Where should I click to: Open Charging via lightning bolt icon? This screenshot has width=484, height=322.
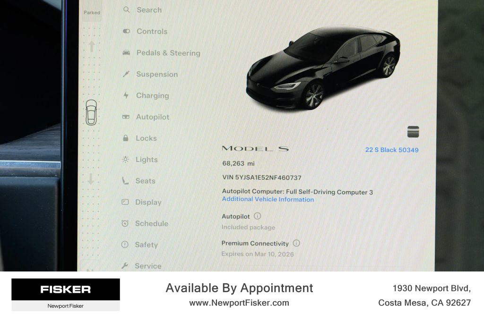click(x=126, y=95)
